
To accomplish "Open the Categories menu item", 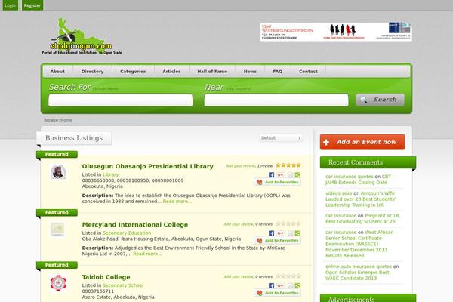I will pyautogui.click(x=133, y=72).
